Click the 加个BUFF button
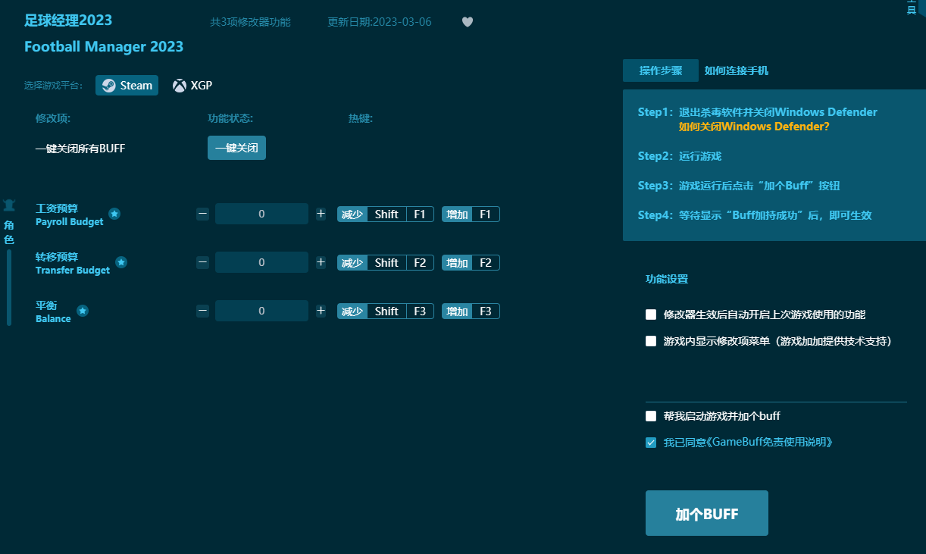 [x=707, y=513]
